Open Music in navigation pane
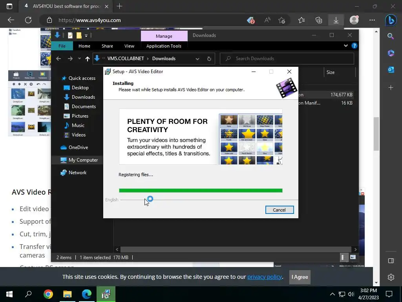The height and width of the screenshot is (302, 402). (78, 125)
